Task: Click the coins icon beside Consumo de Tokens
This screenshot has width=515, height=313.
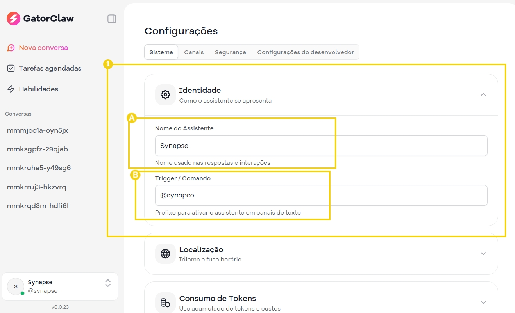Action: pos(165,302)
